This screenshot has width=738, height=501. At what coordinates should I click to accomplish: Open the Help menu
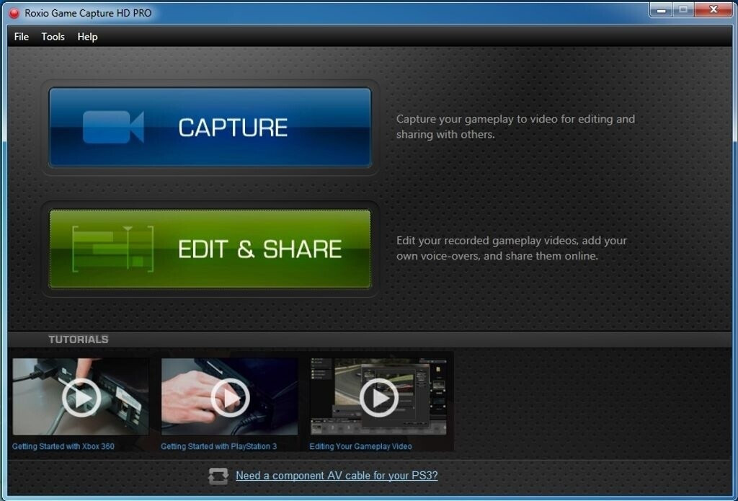[87, 37]
